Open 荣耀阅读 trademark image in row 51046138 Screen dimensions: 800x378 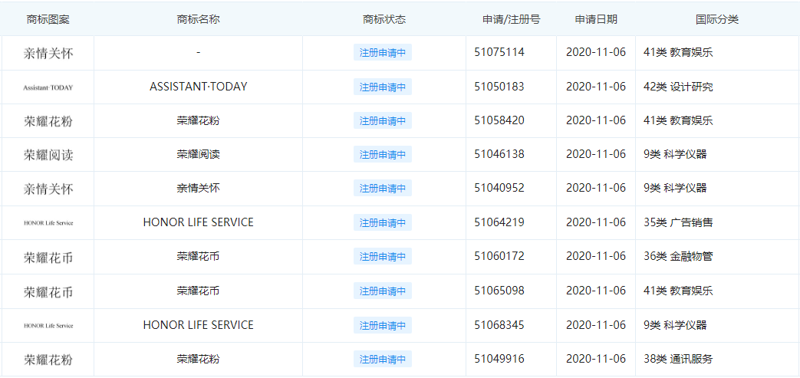(48, 155)
